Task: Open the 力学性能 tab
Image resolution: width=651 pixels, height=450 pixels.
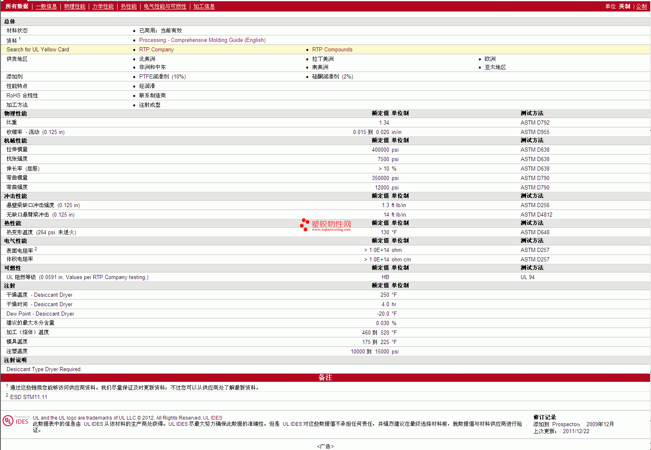Action: click(103, 7)
